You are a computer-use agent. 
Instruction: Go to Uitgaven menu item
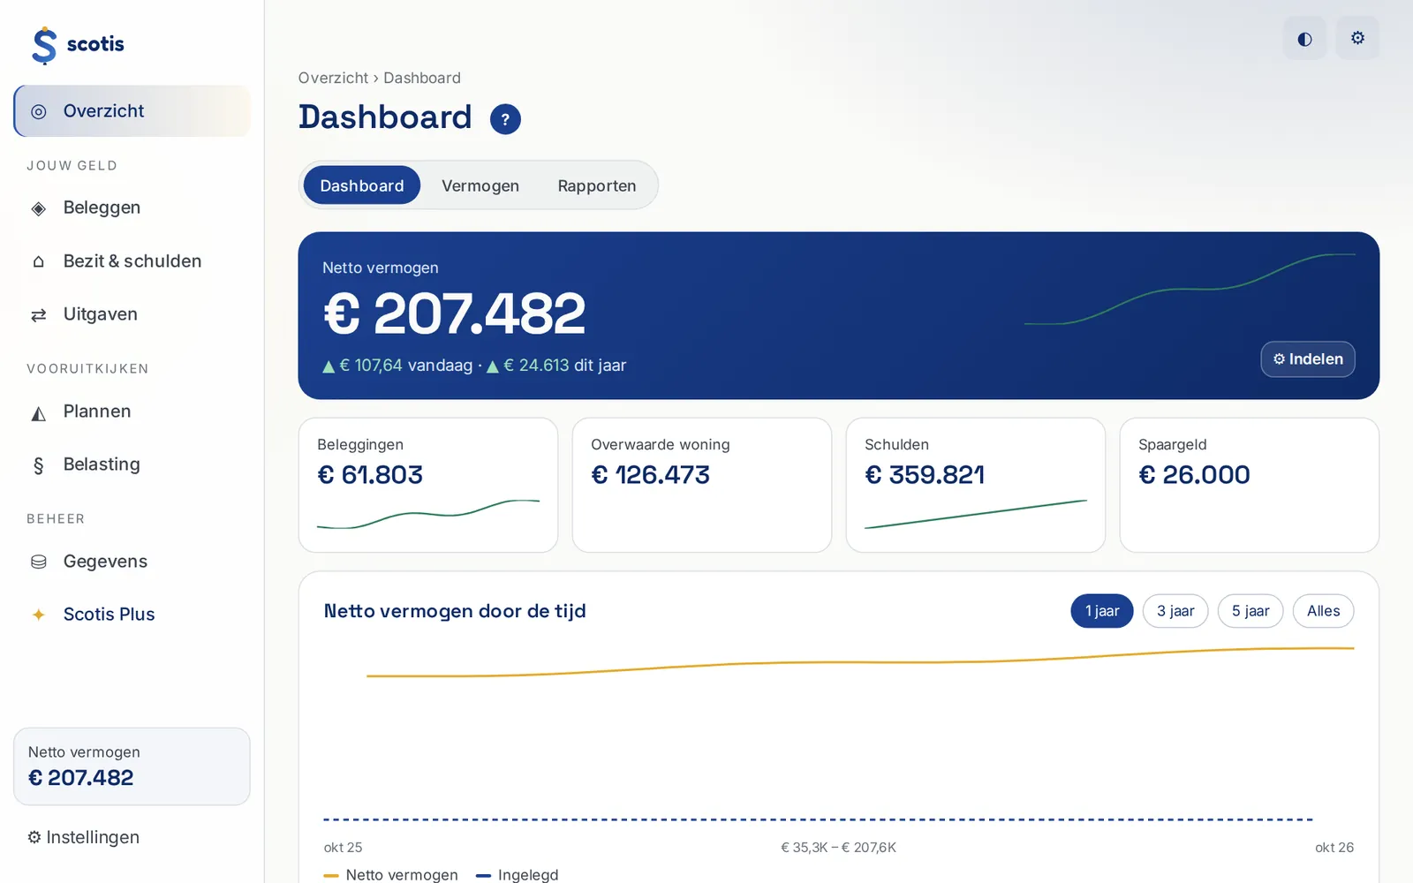tap(132, 314)
